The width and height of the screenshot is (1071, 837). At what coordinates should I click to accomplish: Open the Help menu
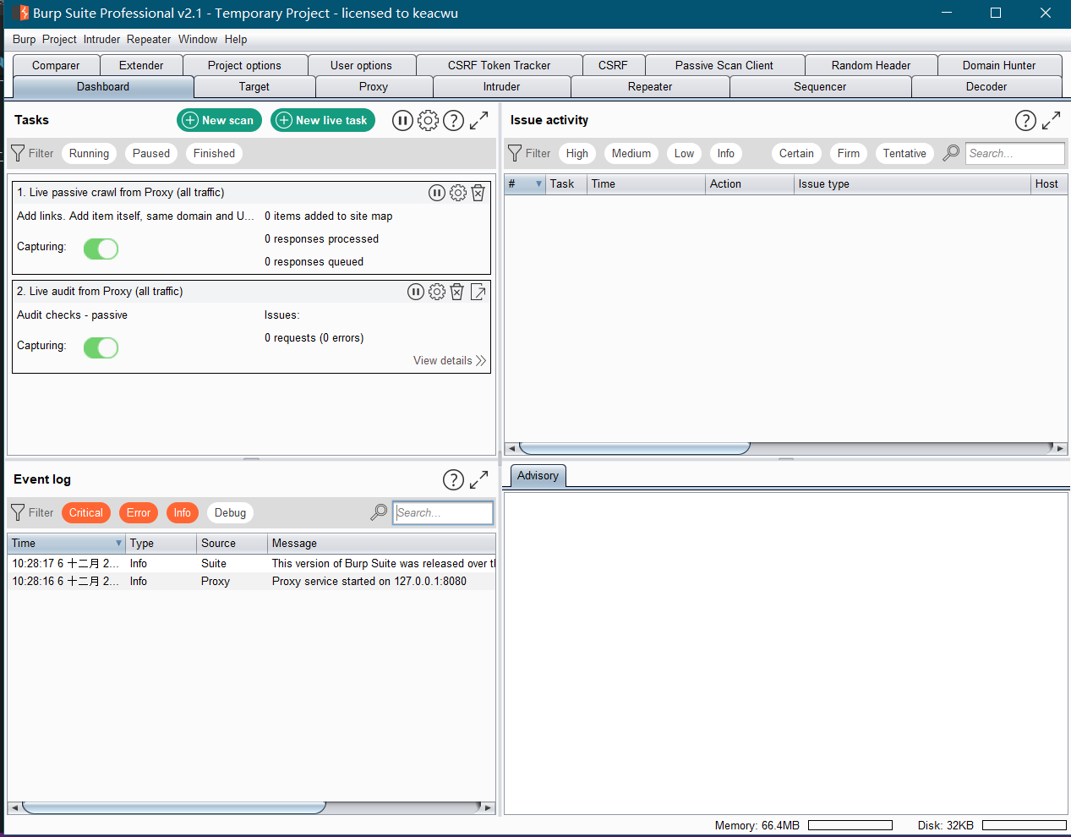236,39
